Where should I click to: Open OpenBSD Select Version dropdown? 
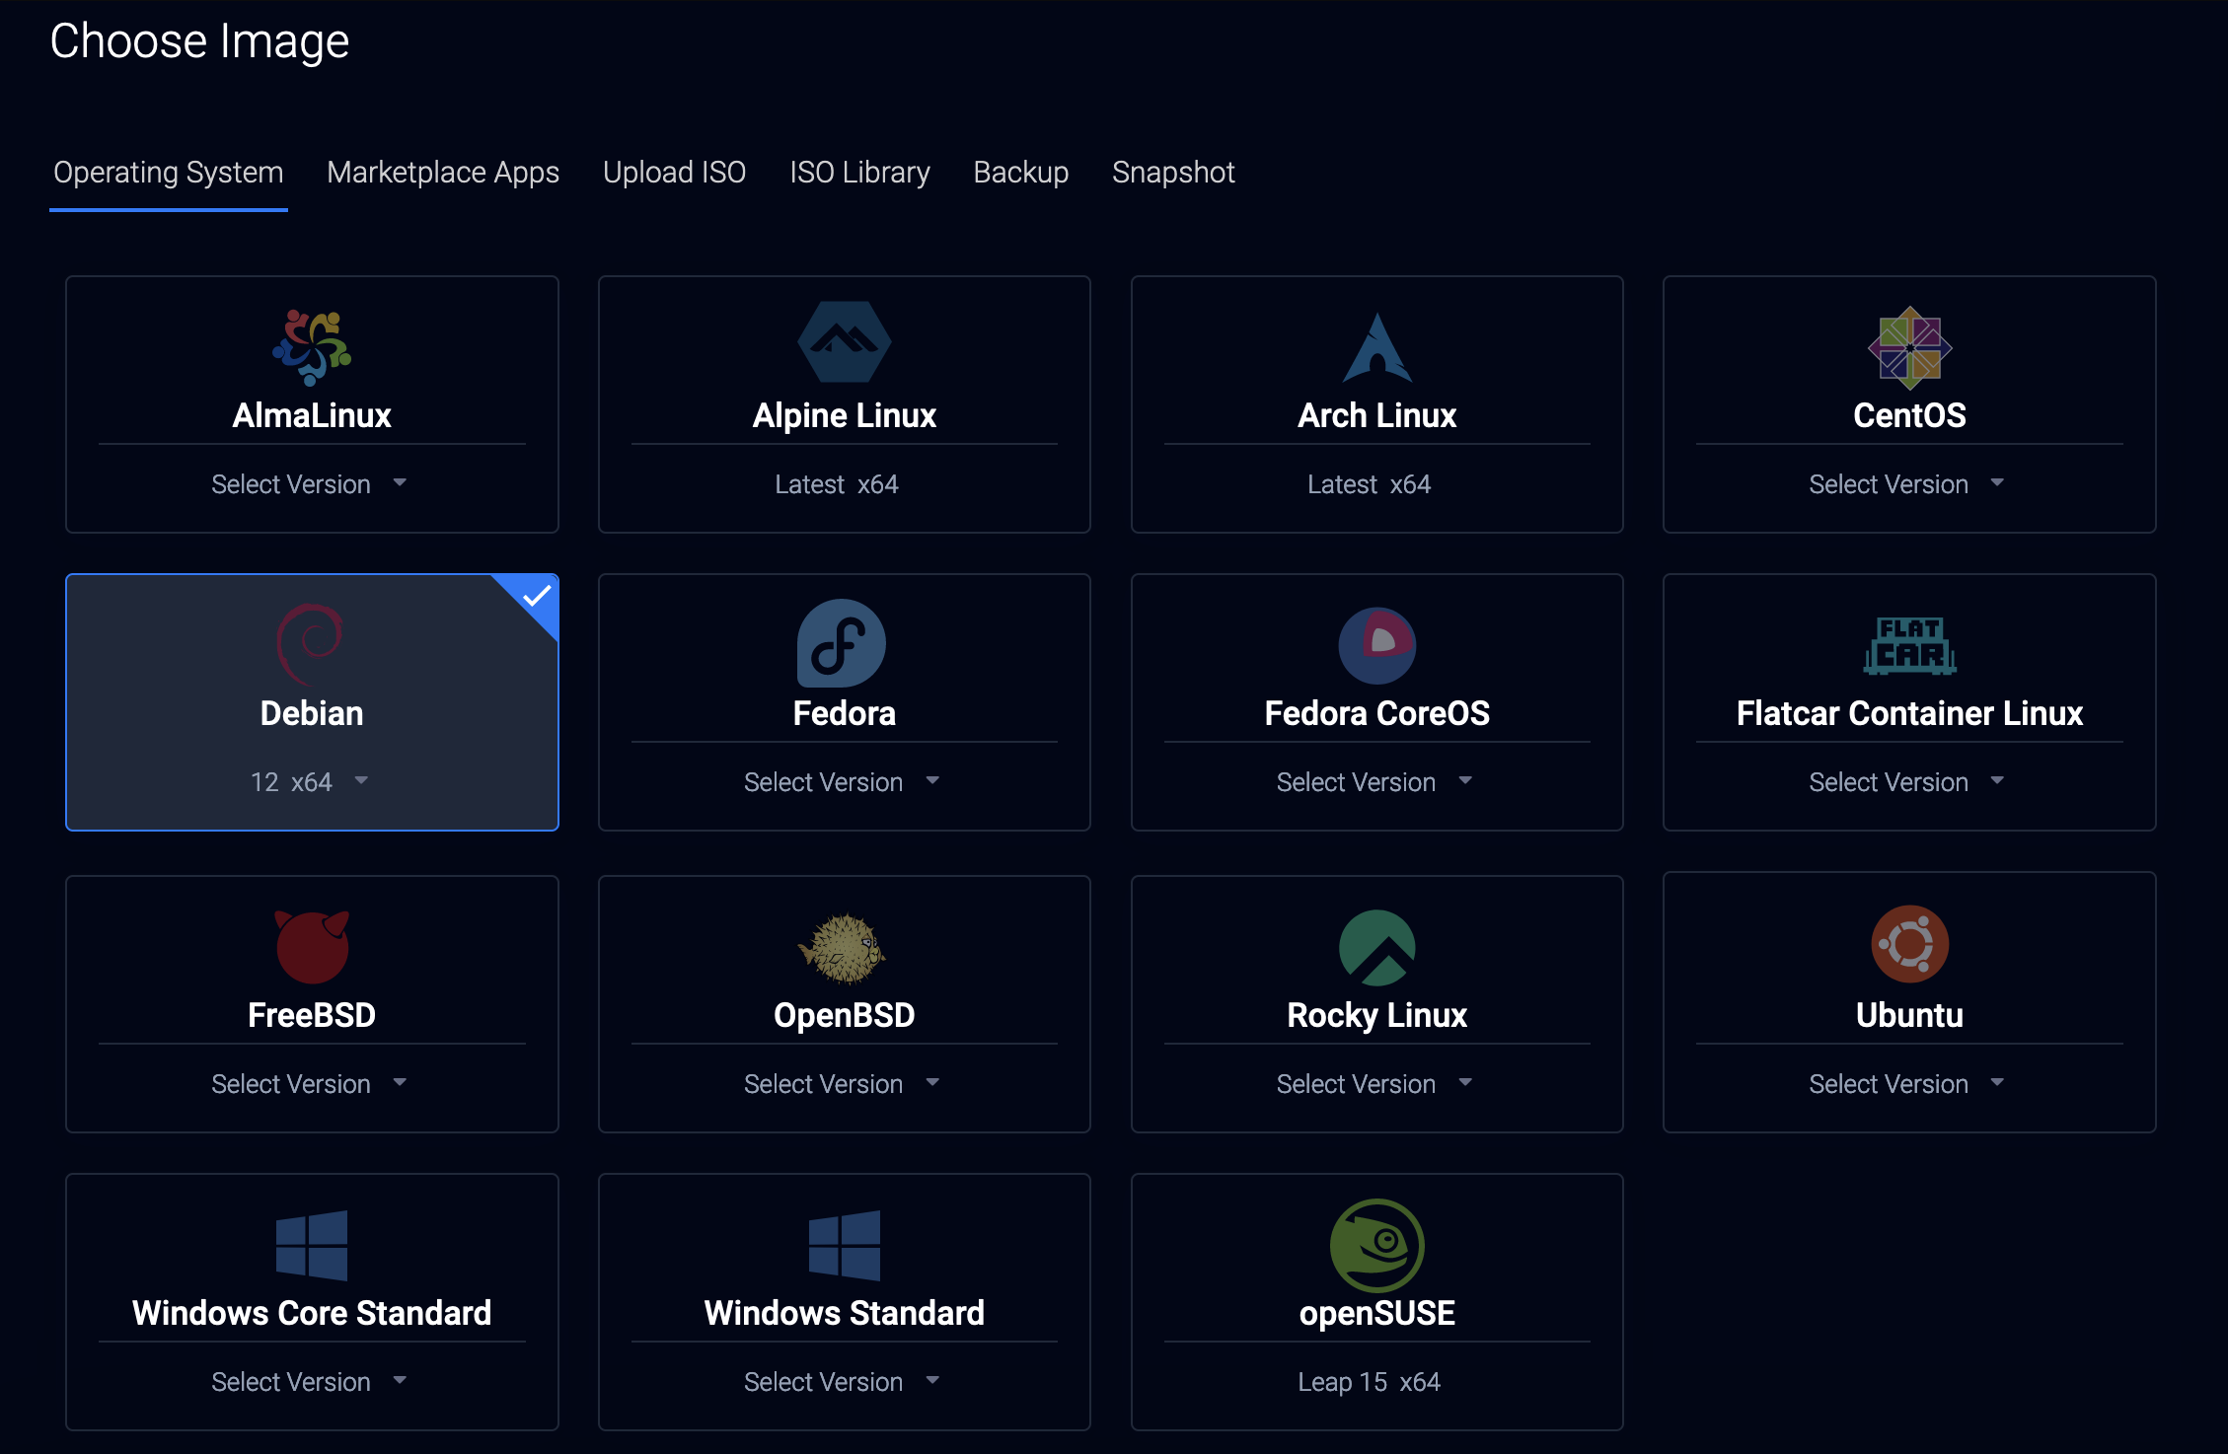tap(842, 1084)
